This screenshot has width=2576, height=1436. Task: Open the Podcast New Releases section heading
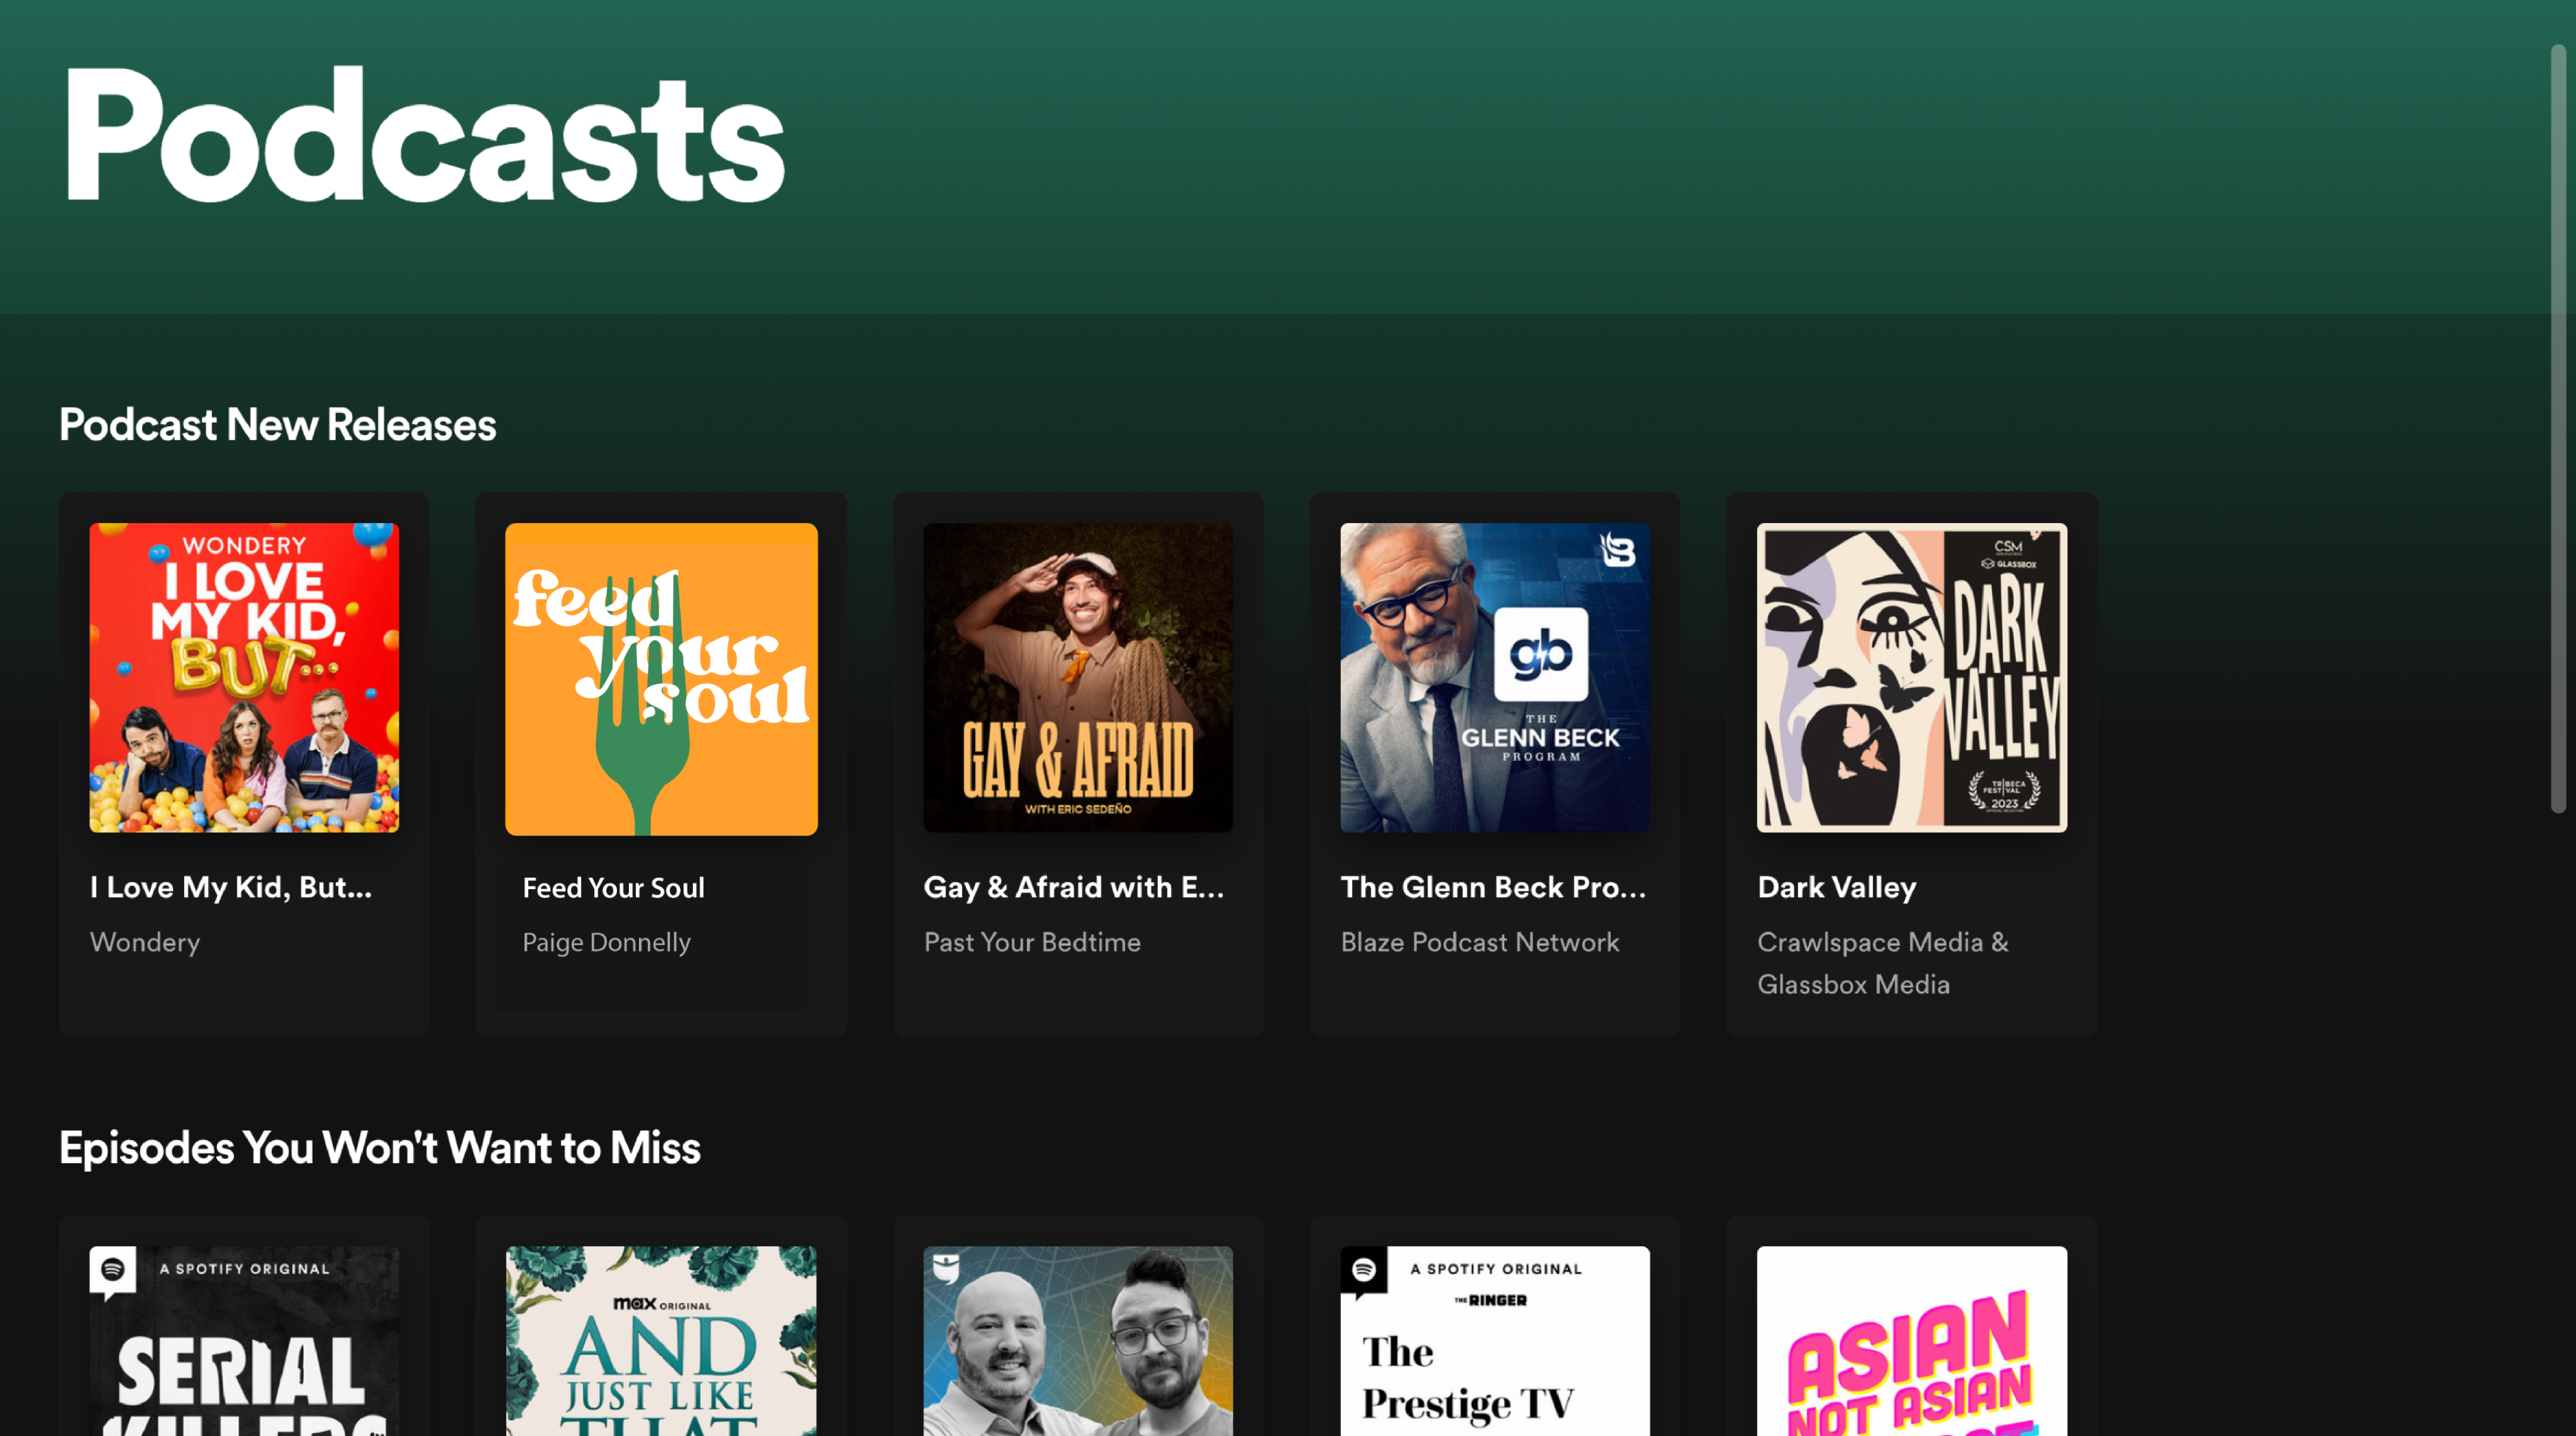tap(277, 425)
